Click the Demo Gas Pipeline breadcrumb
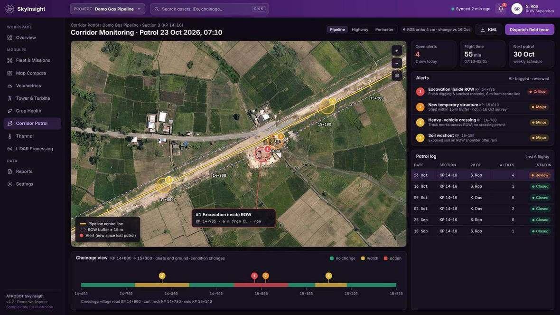The height and width of the screenshot is (315, 560). coord(121,25)
